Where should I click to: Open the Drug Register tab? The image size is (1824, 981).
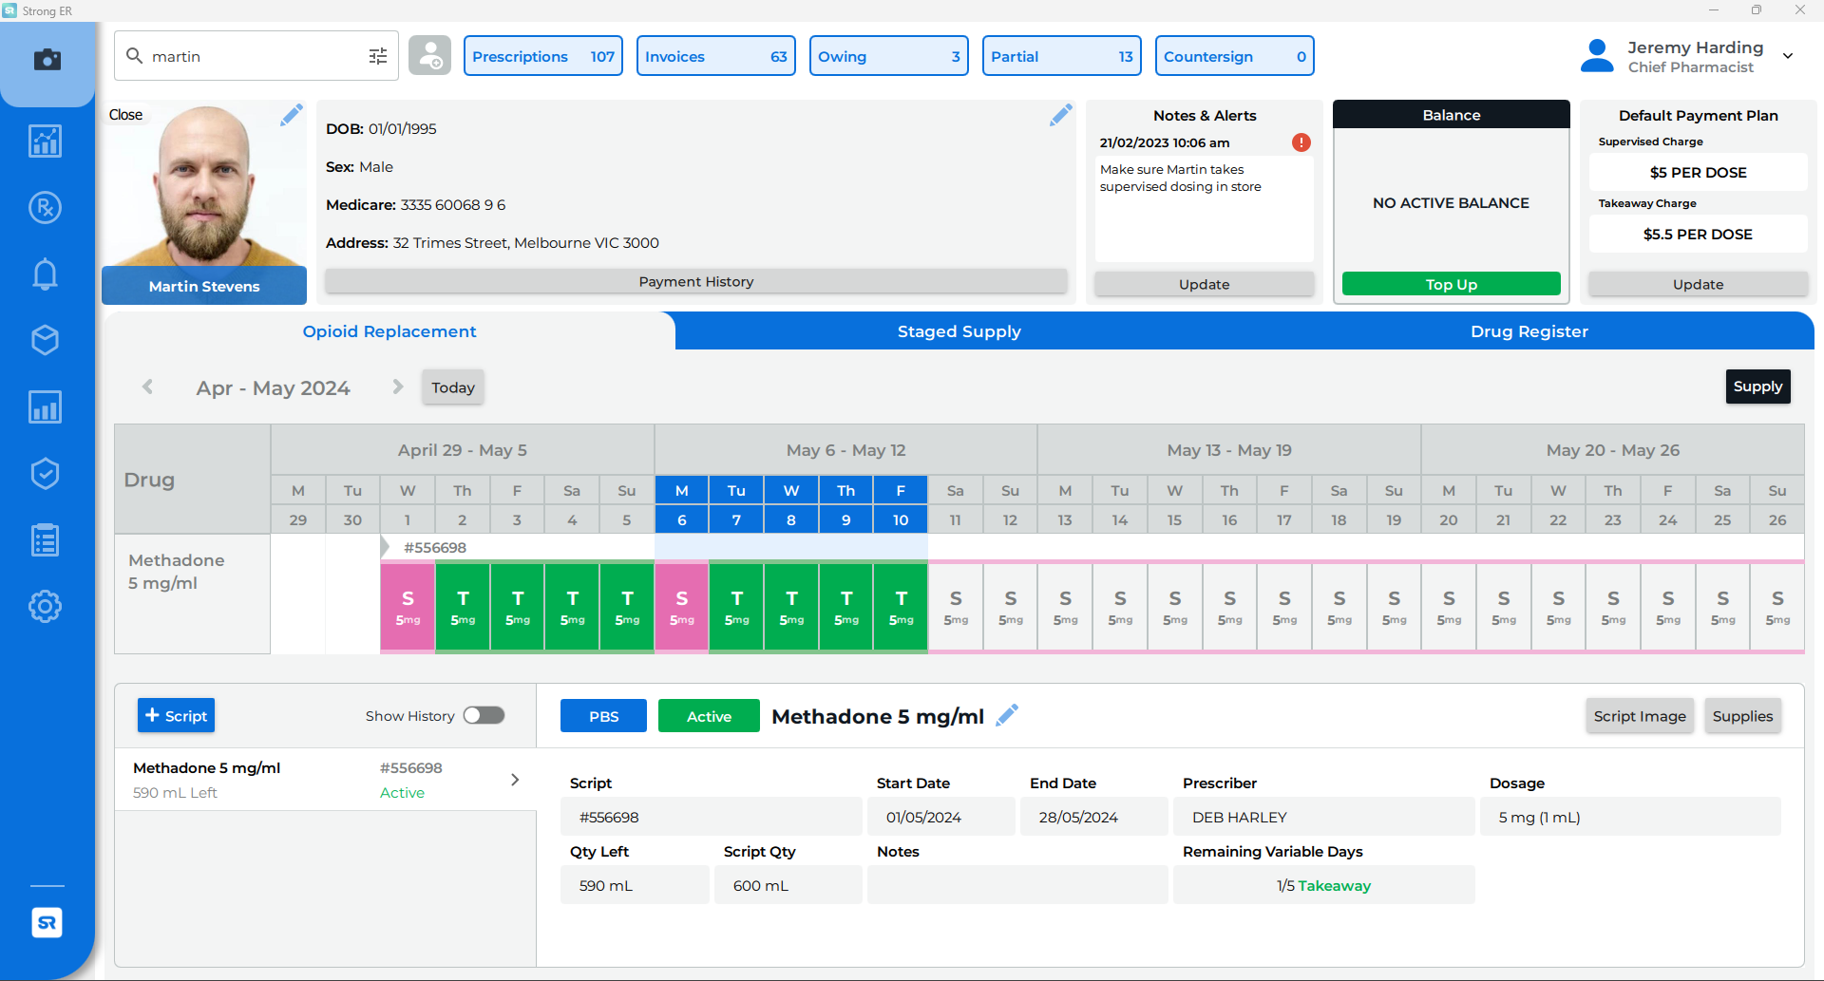pyautogui.click(x=1529, y=330)
